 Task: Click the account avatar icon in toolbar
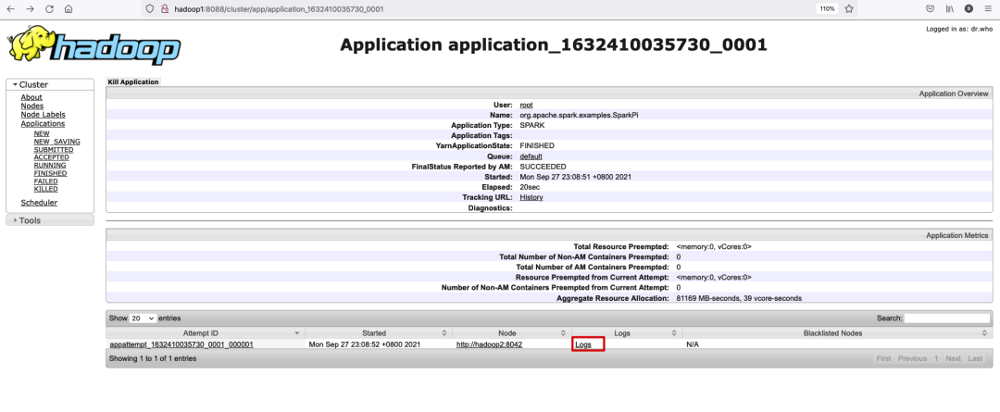(969, 9)
